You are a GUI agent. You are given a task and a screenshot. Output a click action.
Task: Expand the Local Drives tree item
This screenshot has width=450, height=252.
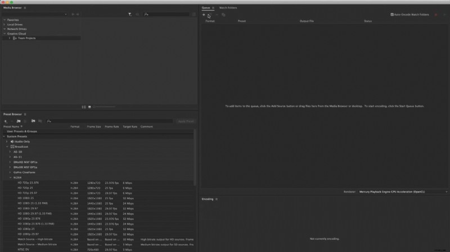coord(4,25)
